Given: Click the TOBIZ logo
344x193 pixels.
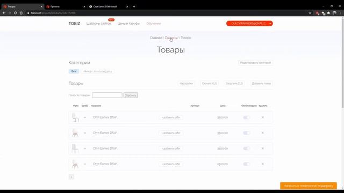Looking at the screenshot, I should tap(74, 24).
